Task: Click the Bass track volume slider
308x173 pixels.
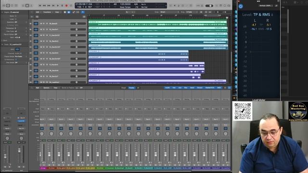Action: click(78, 24)
